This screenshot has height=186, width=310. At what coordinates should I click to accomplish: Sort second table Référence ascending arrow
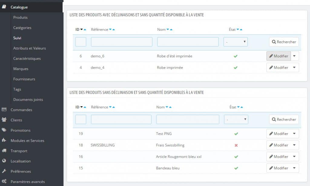[114, 107]
